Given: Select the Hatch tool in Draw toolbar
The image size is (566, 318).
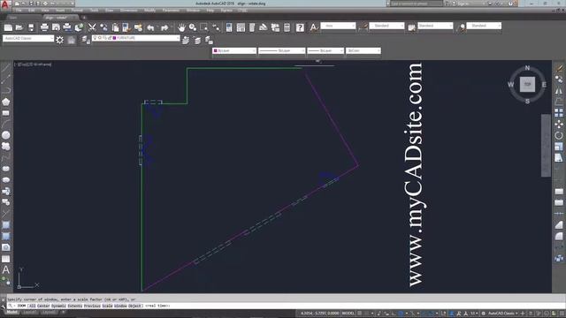Looking at the screenshot, I should pos(6,225).
